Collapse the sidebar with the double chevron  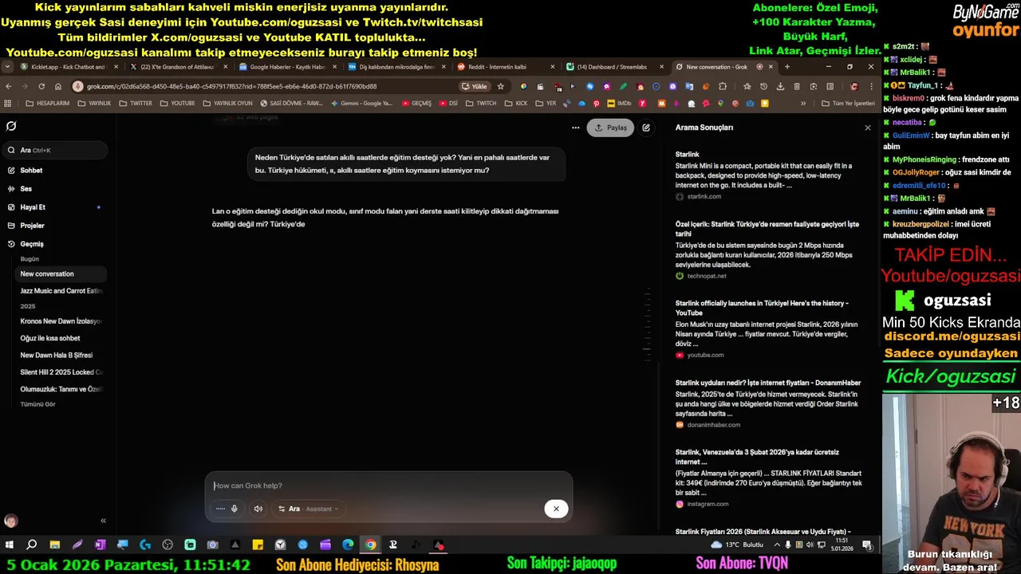point(103,521)
